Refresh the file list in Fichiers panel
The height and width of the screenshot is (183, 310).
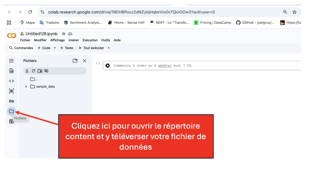34,71
